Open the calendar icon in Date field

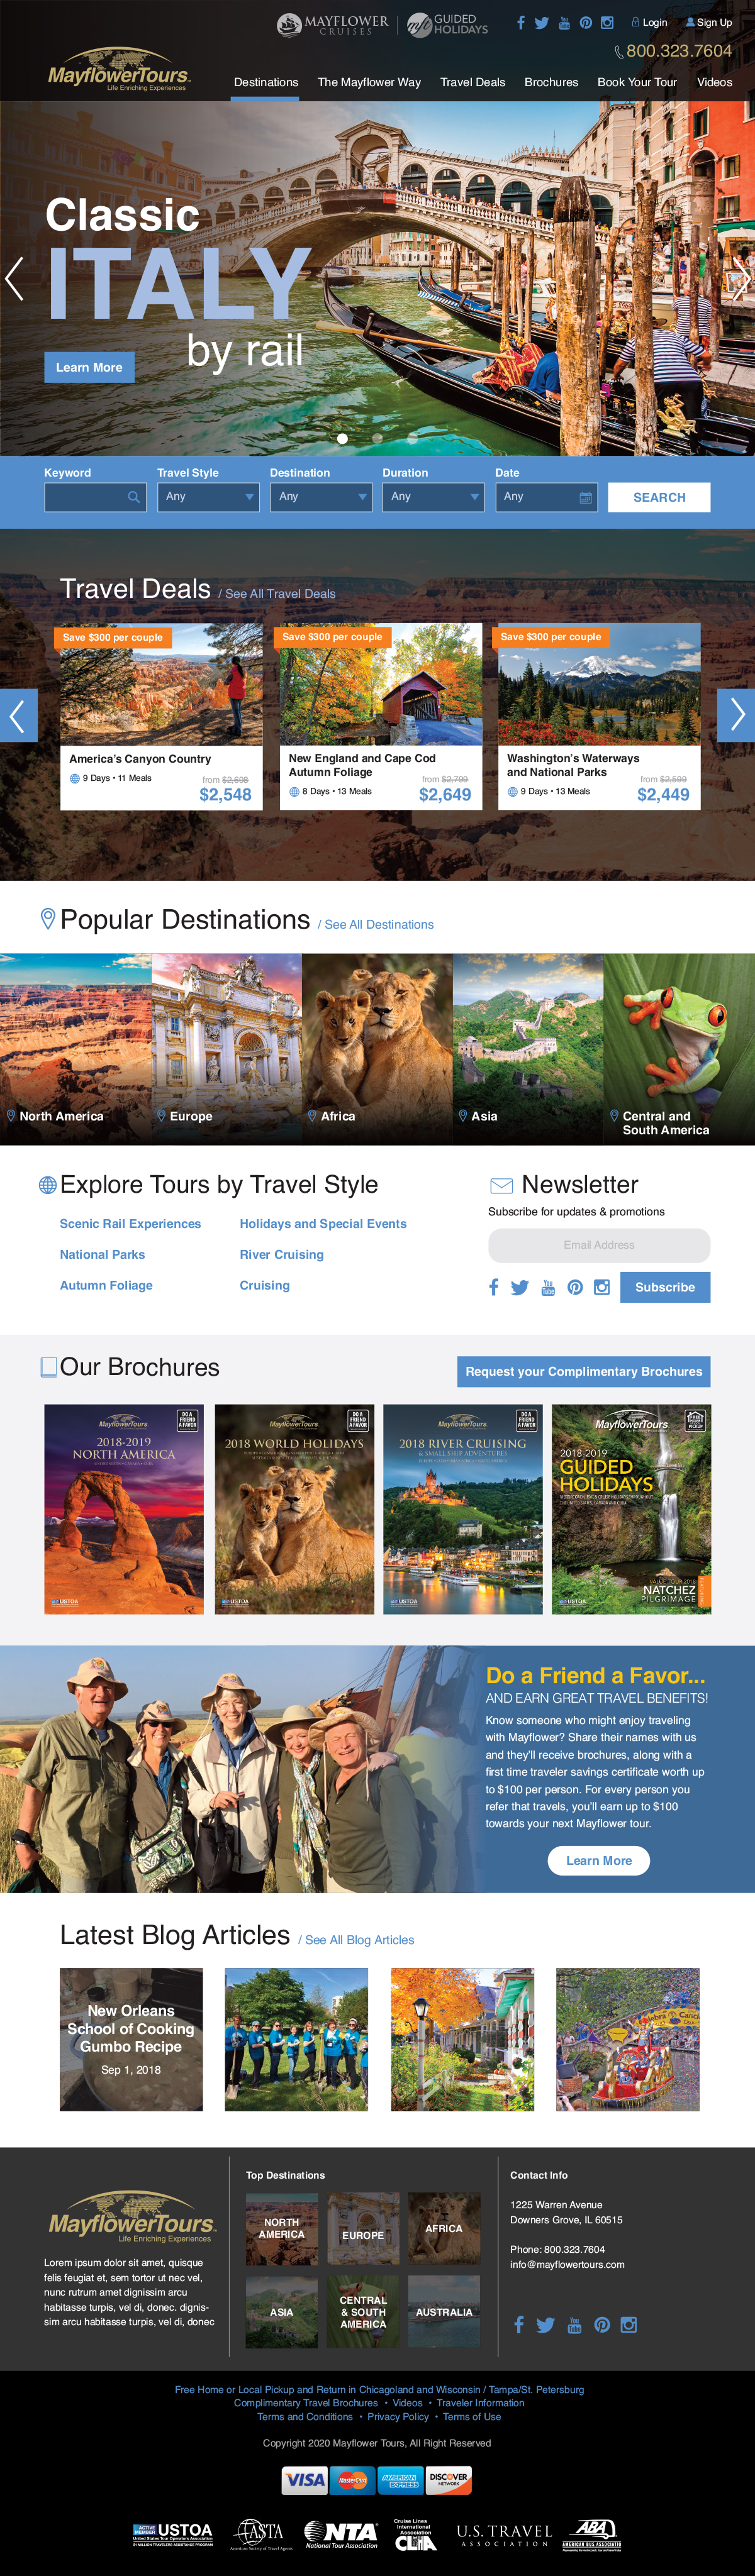coord(585,497)
